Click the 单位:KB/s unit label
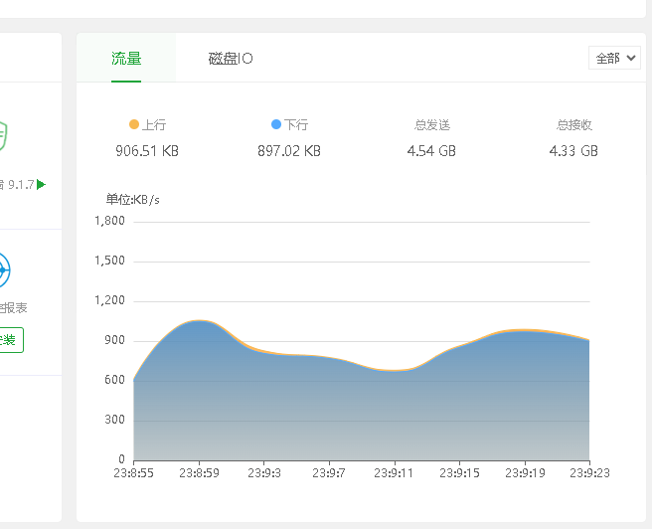Image resolution: width=652 pixels, height=529 pixels. pyautogui.click(x=132, y=200)
